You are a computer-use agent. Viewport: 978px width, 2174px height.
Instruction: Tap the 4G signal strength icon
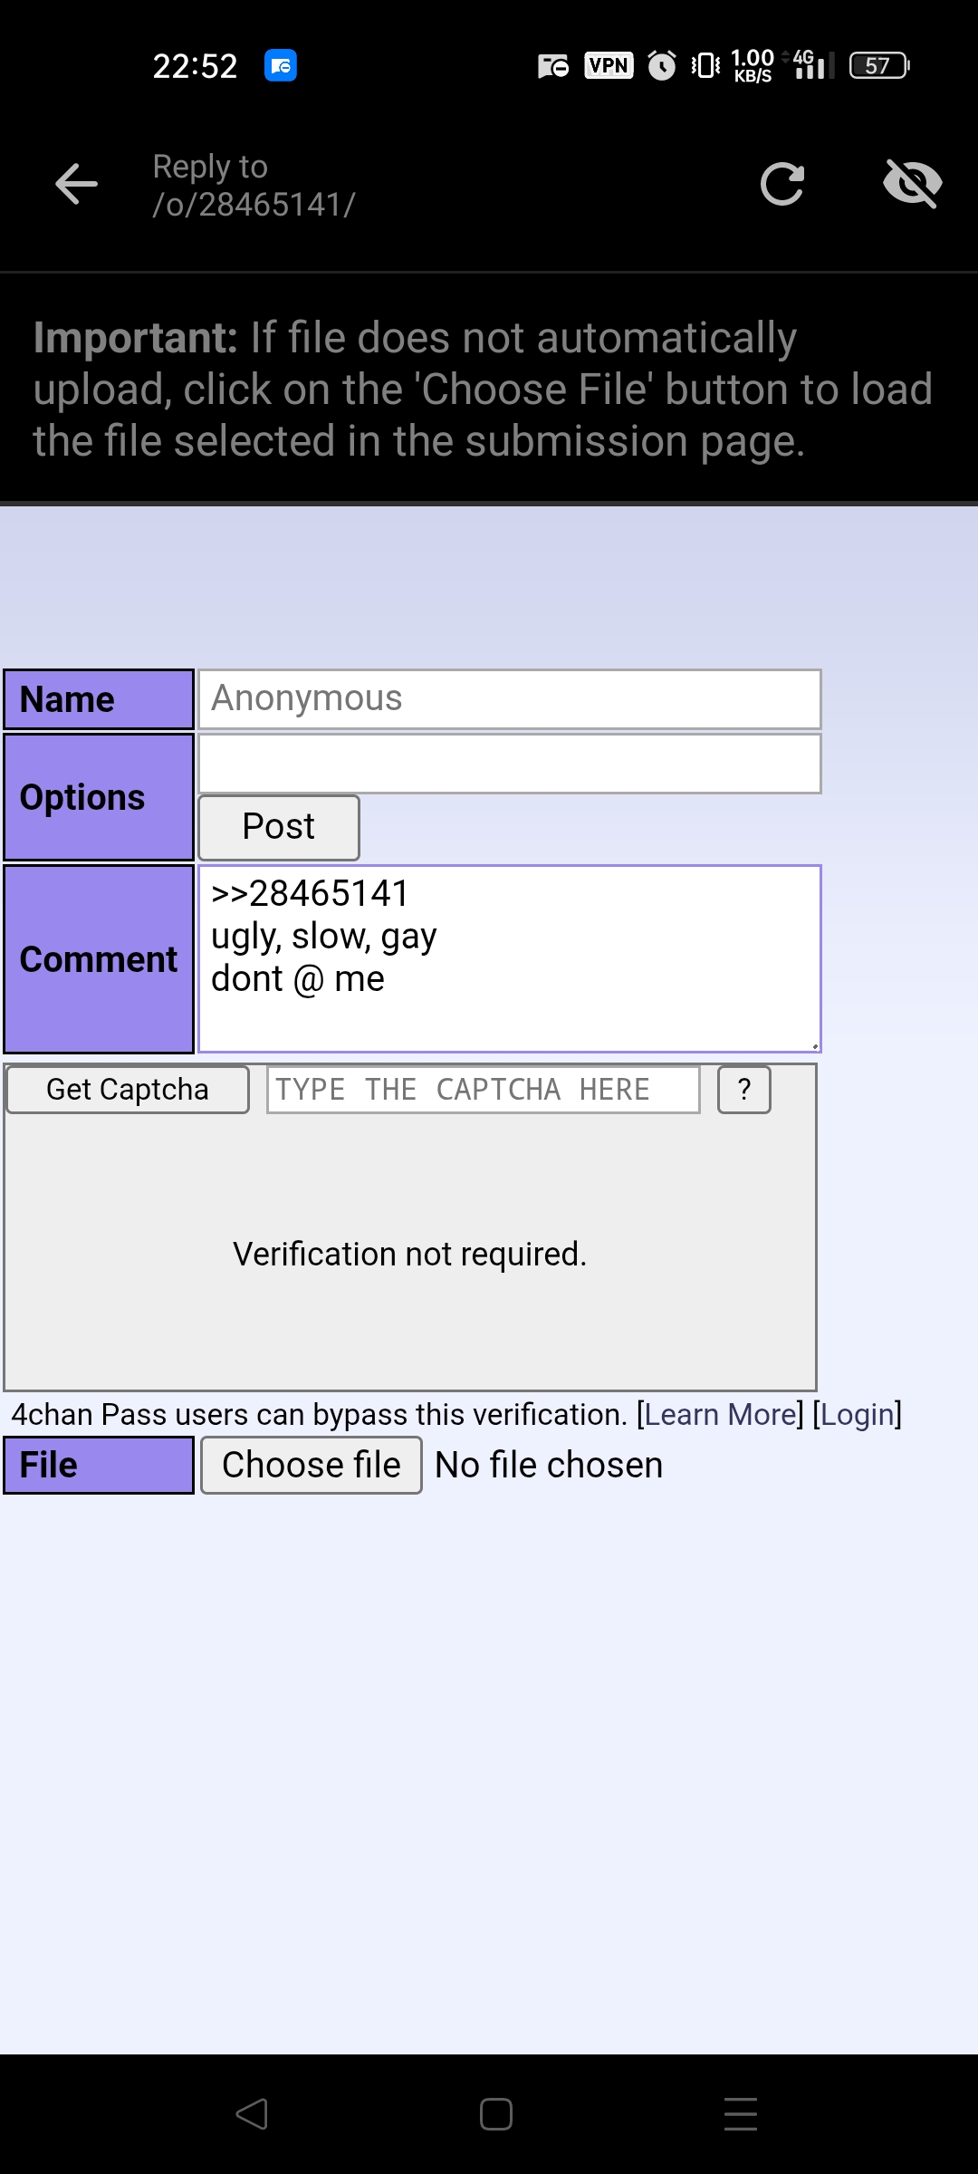pyautogui.click(x=812, y=65)
